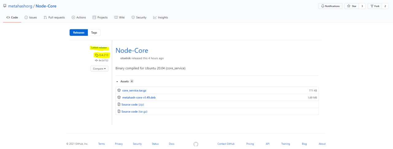
Task: Click the 771 KB file size
Action: coord(313,91)
